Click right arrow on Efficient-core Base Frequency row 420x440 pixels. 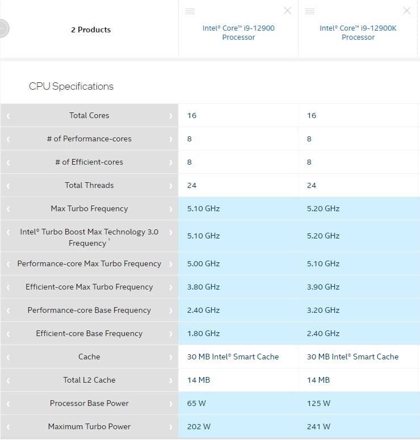171,334
